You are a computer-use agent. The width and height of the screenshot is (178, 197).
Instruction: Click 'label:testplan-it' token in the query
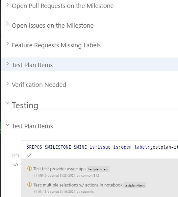156,147
